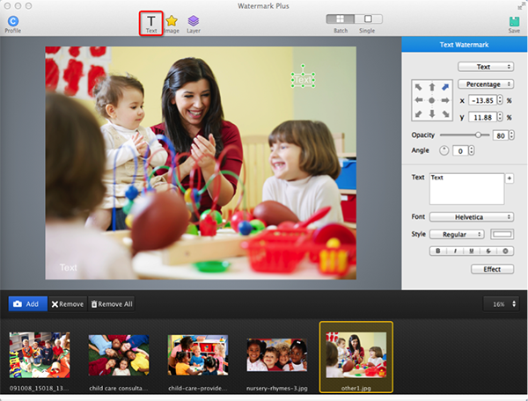Select the nursery-rhymes-3.jpg thumbnail
Viewport: 528px width, 401px height.
click(276, 354)
